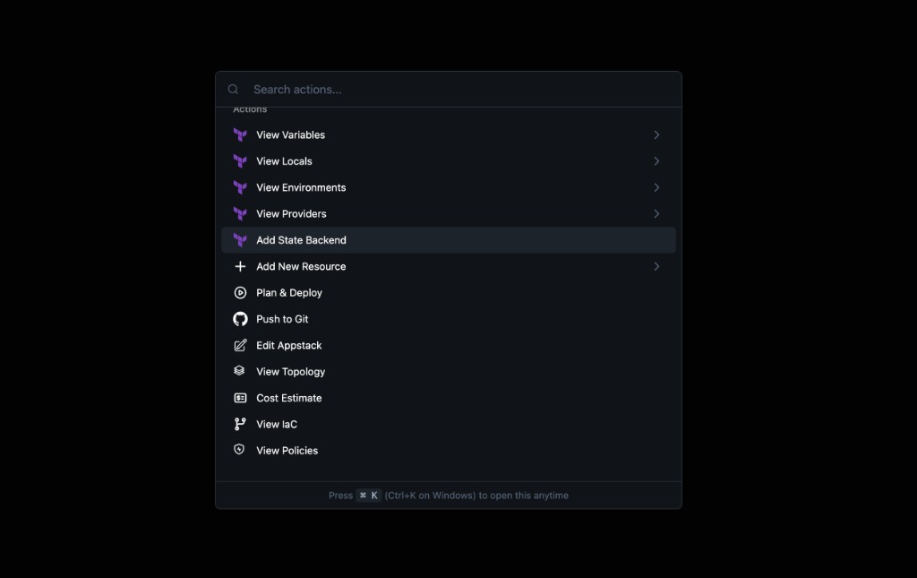Click the magnifying glass search icon

tap(233, 89)
